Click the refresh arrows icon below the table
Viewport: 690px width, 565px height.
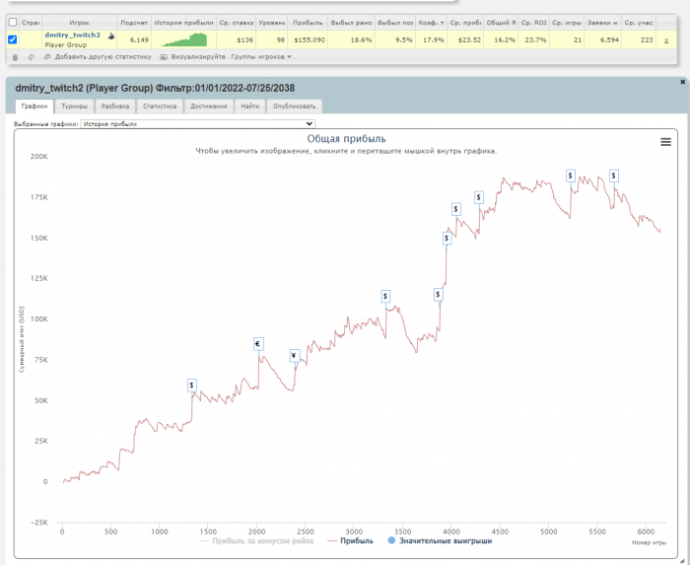(32, 57)
